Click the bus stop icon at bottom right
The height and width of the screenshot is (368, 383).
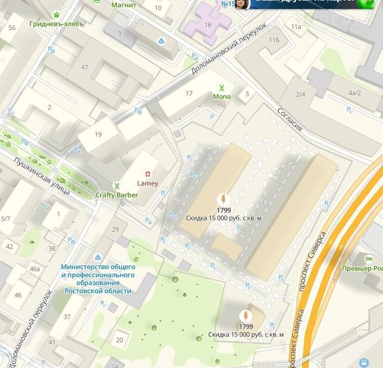(364, 362)
